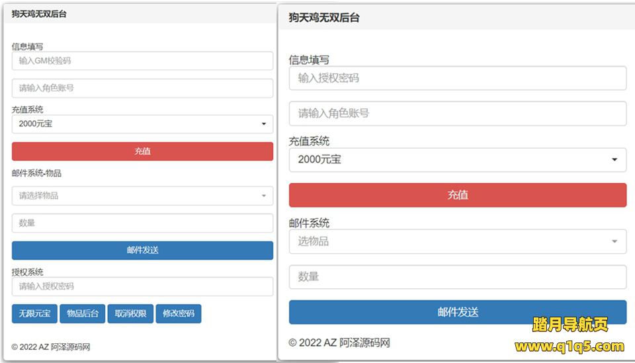Click the 无限元宝 button
Viewport: 635px width, 363px height.
34,313
